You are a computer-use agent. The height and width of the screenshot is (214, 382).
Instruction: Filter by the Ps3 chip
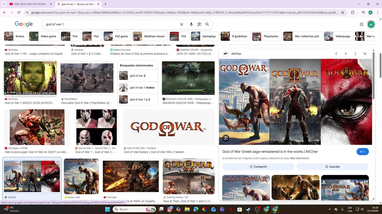[179, 36]
